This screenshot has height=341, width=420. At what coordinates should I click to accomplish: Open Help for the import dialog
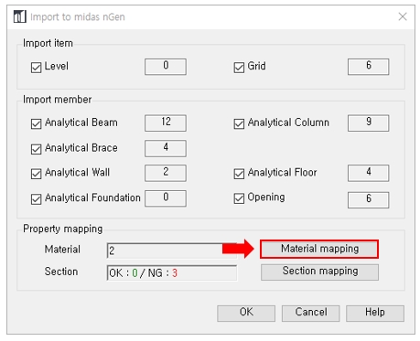375,313
